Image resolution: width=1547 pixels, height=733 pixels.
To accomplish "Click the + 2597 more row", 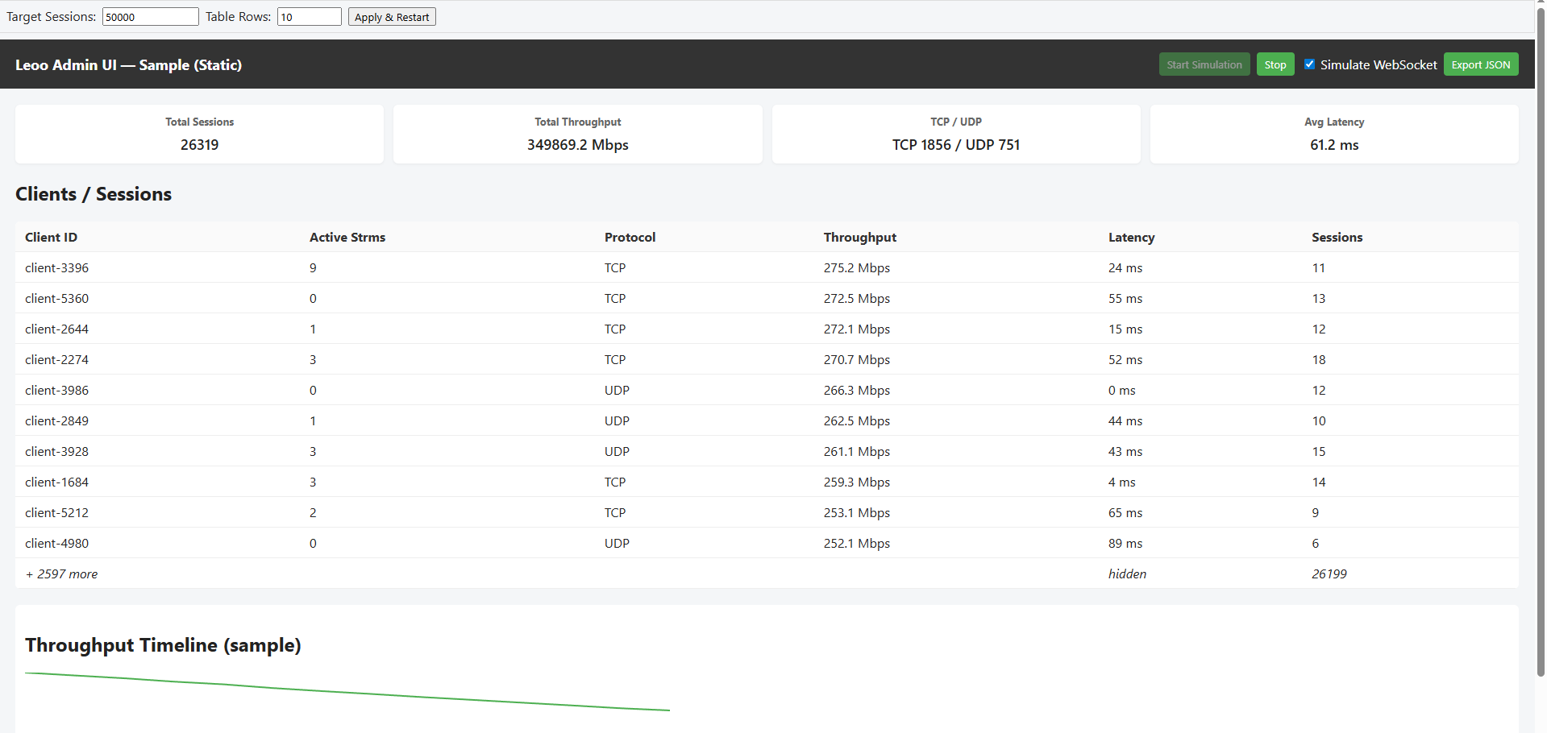I will [767, 574].
